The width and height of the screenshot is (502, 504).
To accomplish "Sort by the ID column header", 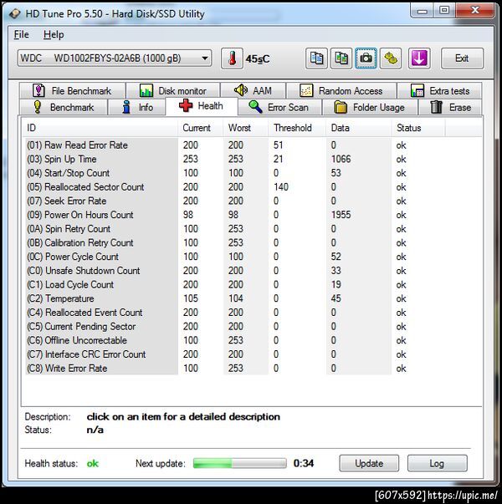I will (100, 128).
